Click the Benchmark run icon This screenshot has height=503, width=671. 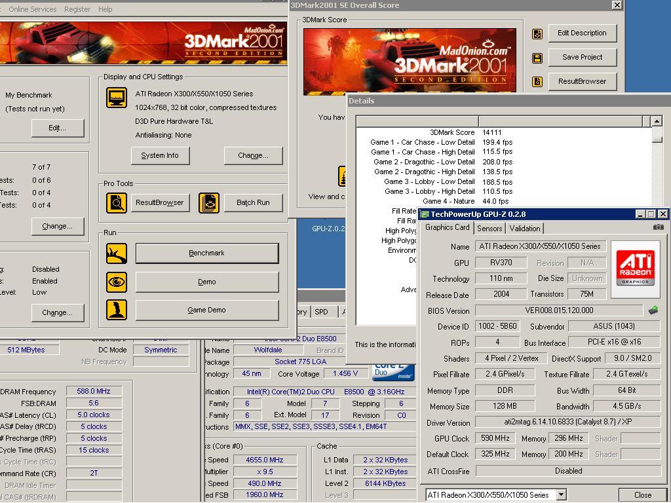tap(117, 253)
